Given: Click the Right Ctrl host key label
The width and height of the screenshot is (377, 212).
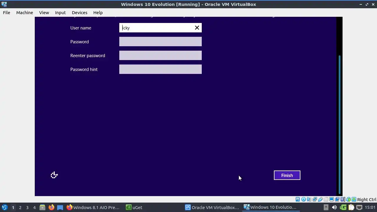Looking at the screenshot, I should point(367,199).
